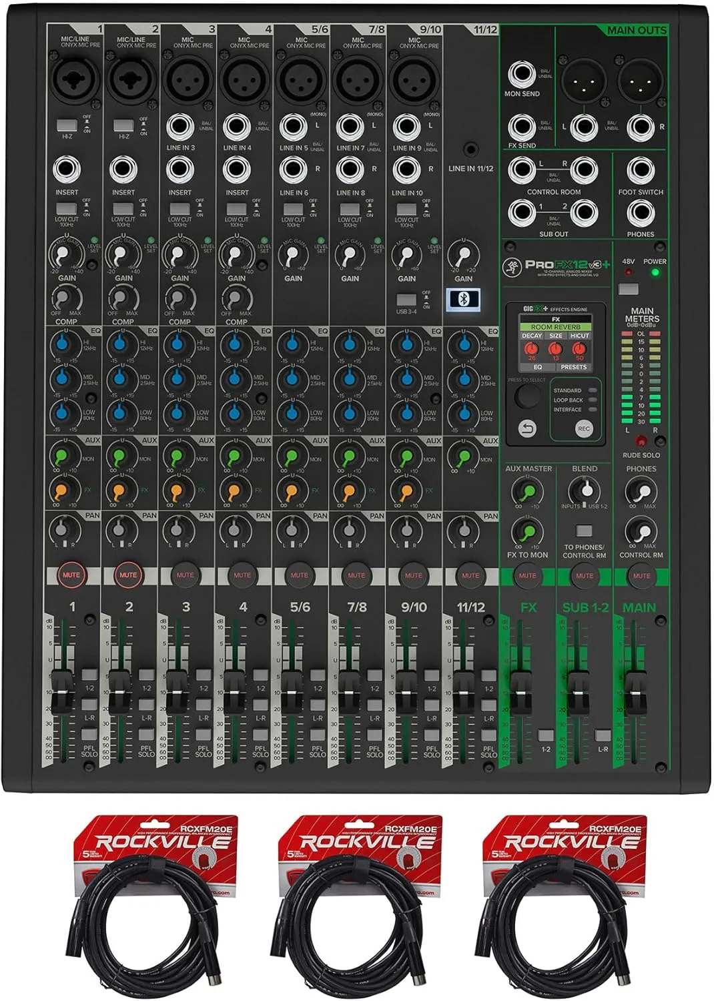Viewport: 714px width, 1001px height.
Task: Click the Mackie running man logo
Action: click(512, 266)
